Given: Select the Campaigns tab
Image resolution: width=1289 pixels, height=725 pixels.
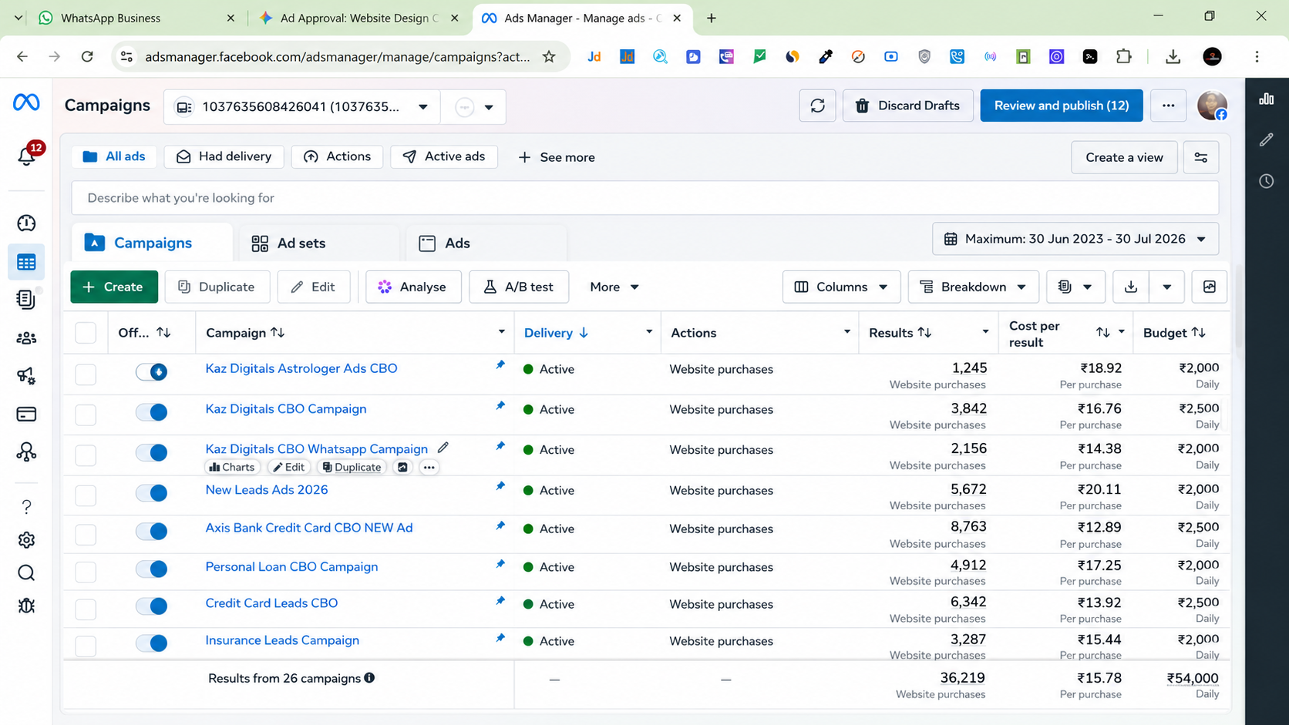Looking at the screenshot, I should 152,243.
